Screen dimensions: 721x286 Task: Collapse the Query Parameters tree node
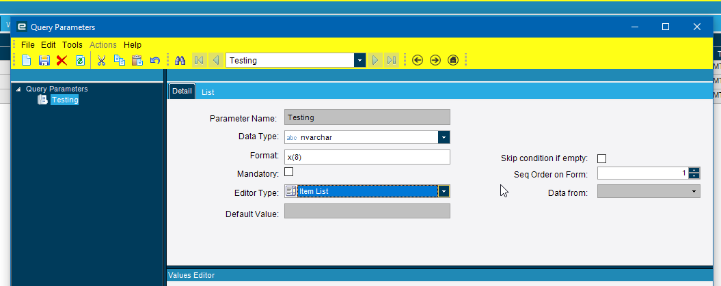tap(18, 89)
